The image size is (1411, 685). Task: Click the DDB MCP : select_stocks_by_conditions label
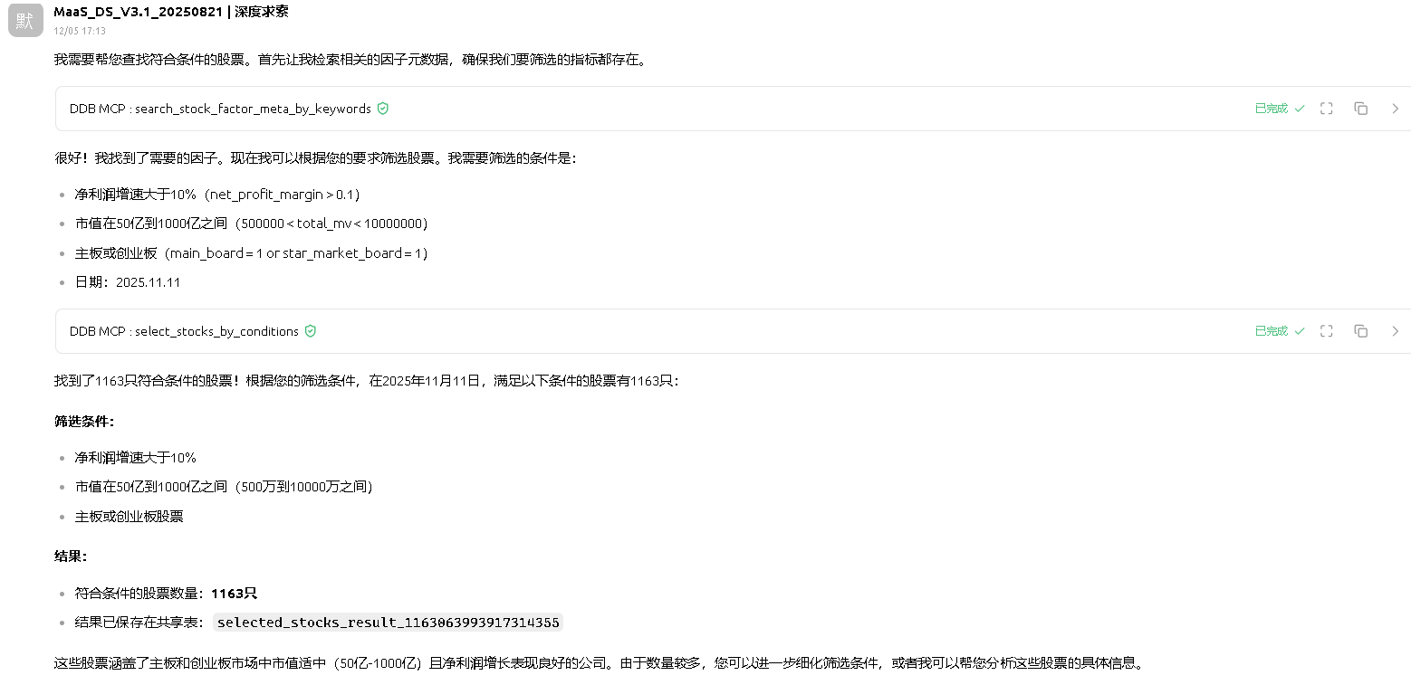click(184, 331)
